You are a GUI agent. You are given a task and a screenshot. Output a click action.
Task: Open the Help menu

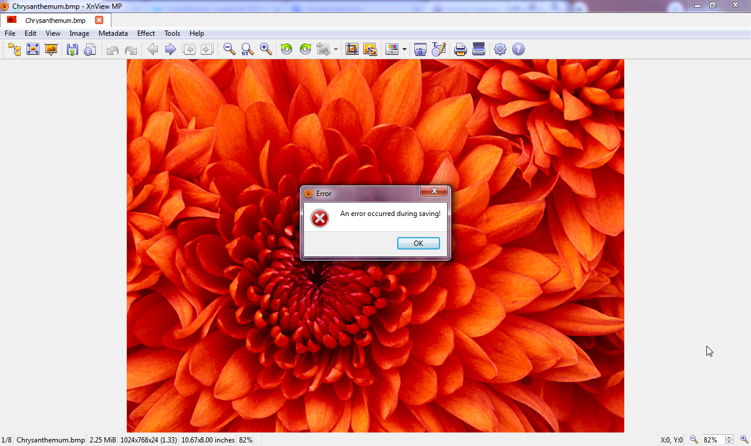point(197,33)
